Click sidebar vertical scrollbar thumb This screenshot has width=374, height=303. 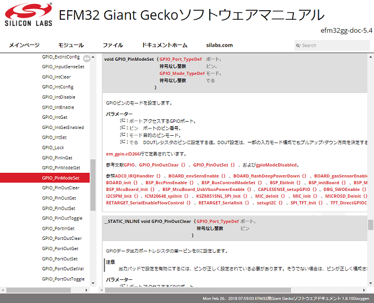pyautogui.click(x=93, y=185)
